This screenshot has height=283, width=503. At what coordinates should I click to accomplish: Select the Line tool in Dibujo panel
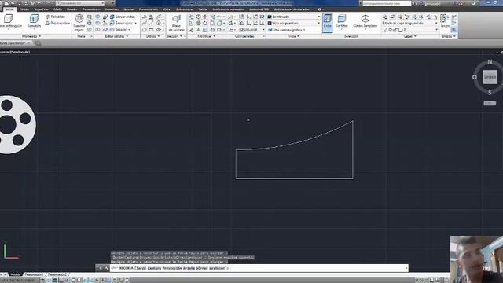click(x=151, y=23)
